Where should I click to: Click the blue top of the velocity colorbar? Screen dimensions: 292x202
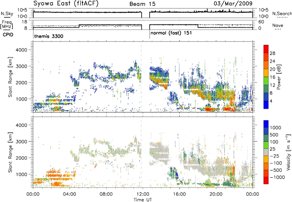(266, 124)
